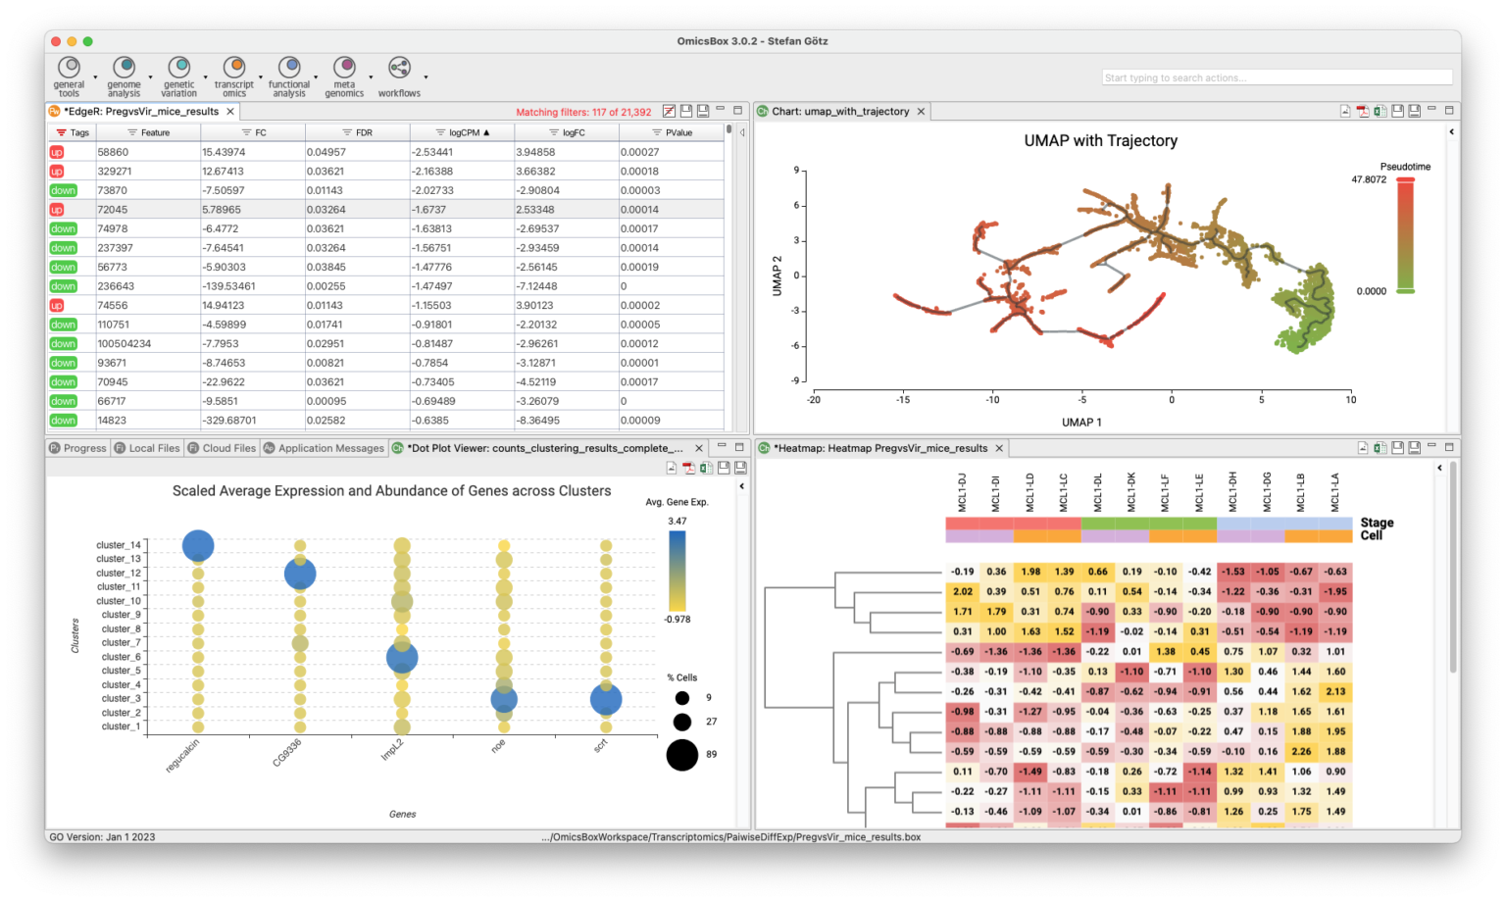Click the Matching filters 117 of 21,392 link

coord(583,111)
